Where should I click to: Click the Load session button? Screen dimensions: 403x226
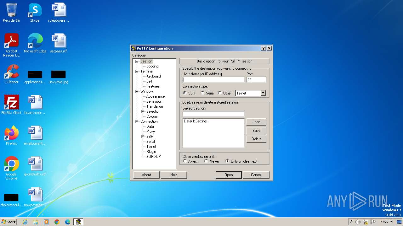[256, 122]
